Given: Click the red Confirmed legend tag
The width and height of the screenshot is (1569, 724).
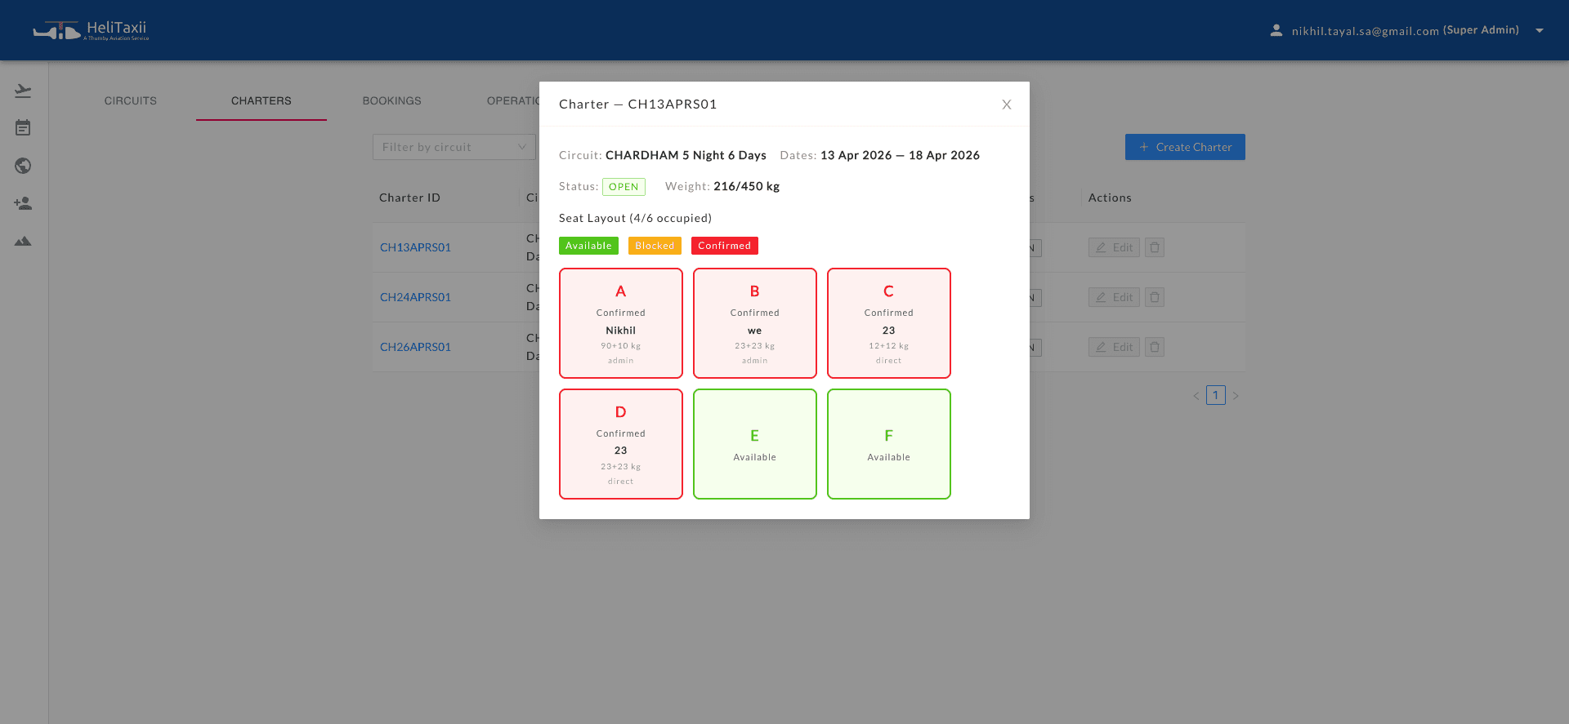Looking at the screenshot, I should pos(725,246).
